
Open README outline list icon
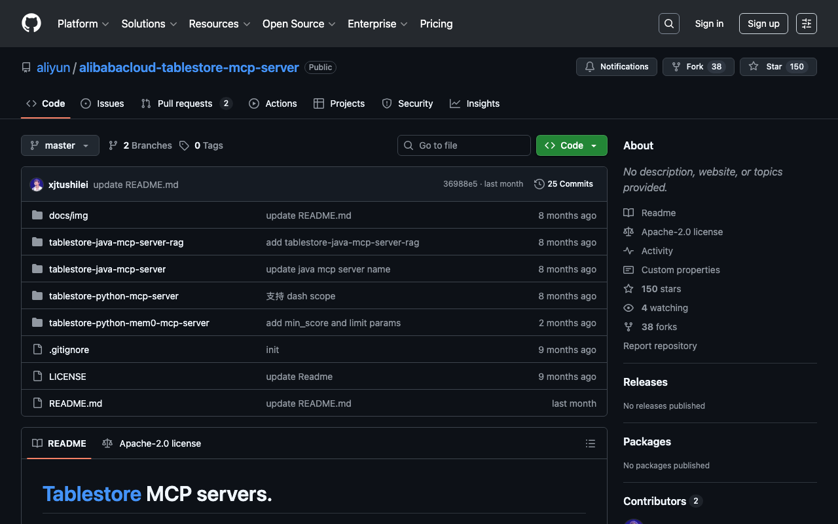590,443
